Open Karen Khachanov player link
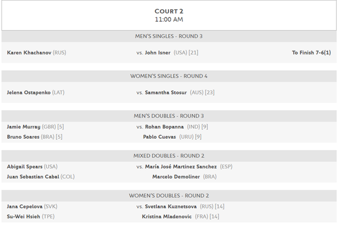Screen dimensions: 337x225 pyautogui.click(x=29, y=53)
